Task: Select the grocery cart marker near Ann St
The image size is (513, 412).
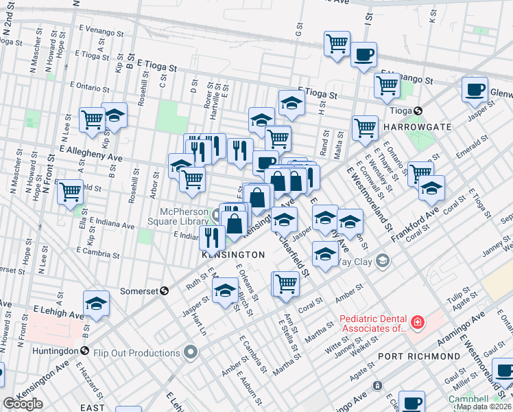Action: (x=286, y=284)
